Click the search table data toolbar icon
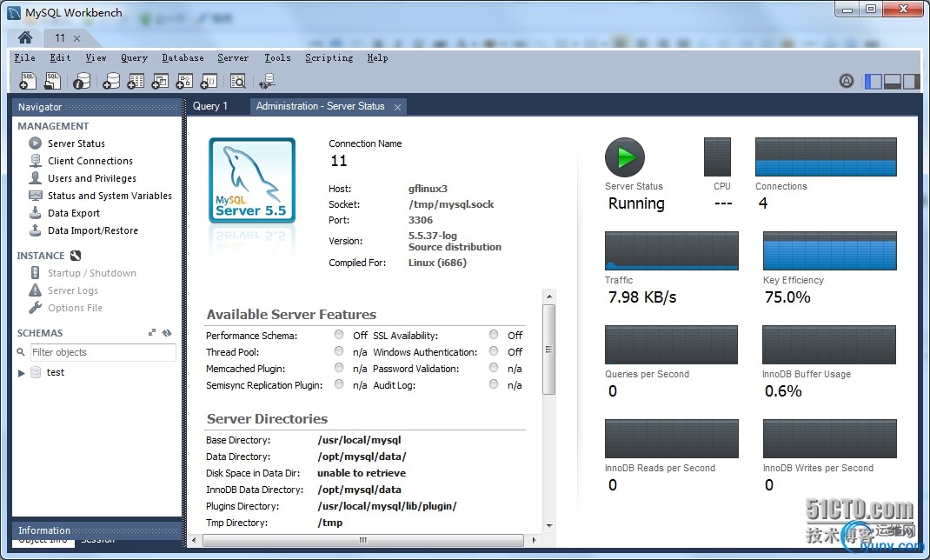 click(x=237, y=81)
